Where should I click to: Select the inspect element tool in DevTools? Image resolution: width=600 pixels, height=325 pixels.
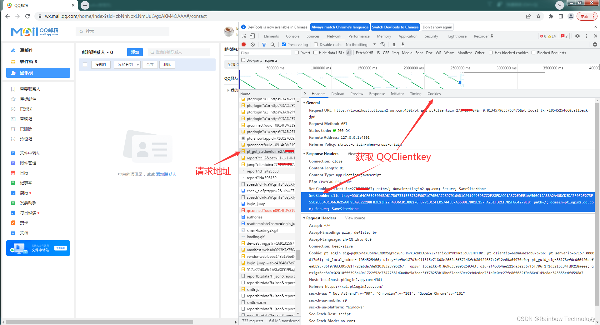244,36
